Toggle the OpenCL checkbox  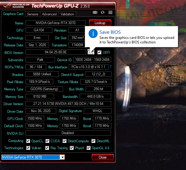pyautogui.click(x=28, y=141)
